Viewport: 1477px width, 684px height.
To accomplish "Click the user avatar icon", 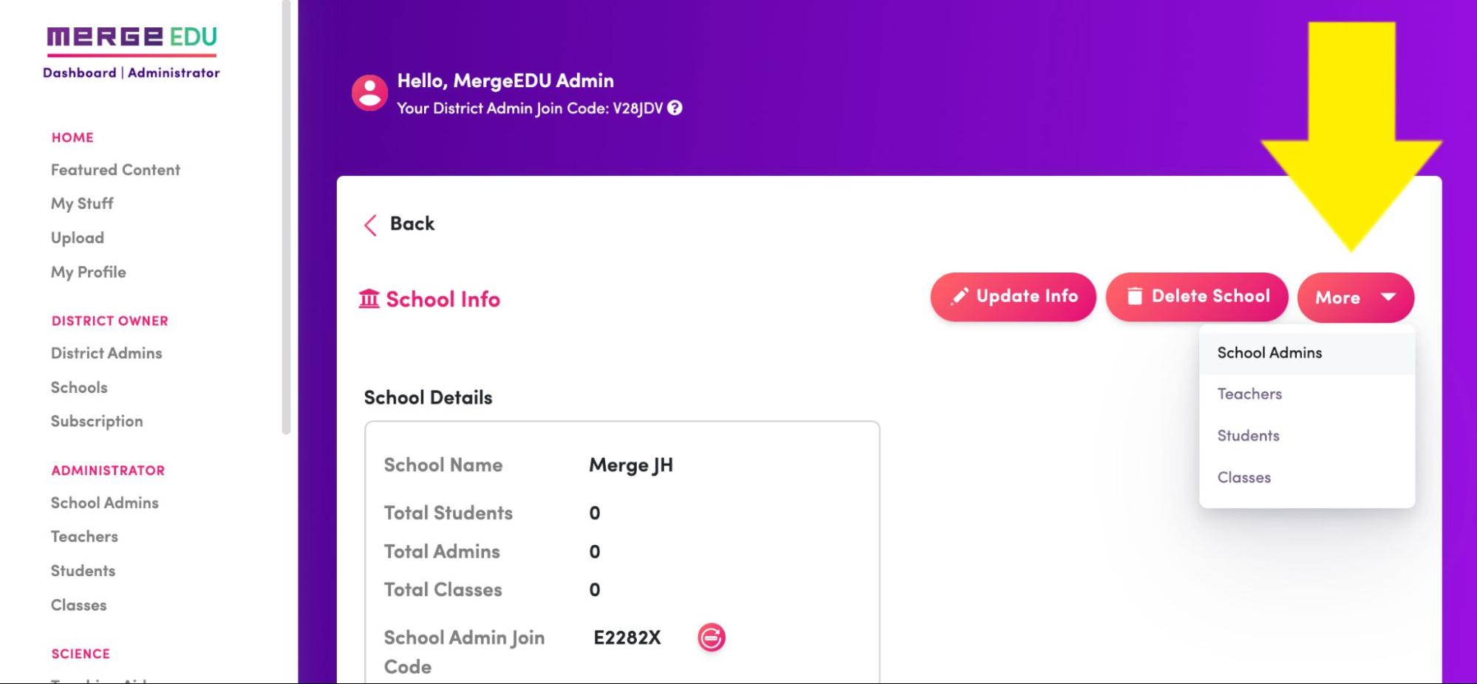I will pos(369,93).
